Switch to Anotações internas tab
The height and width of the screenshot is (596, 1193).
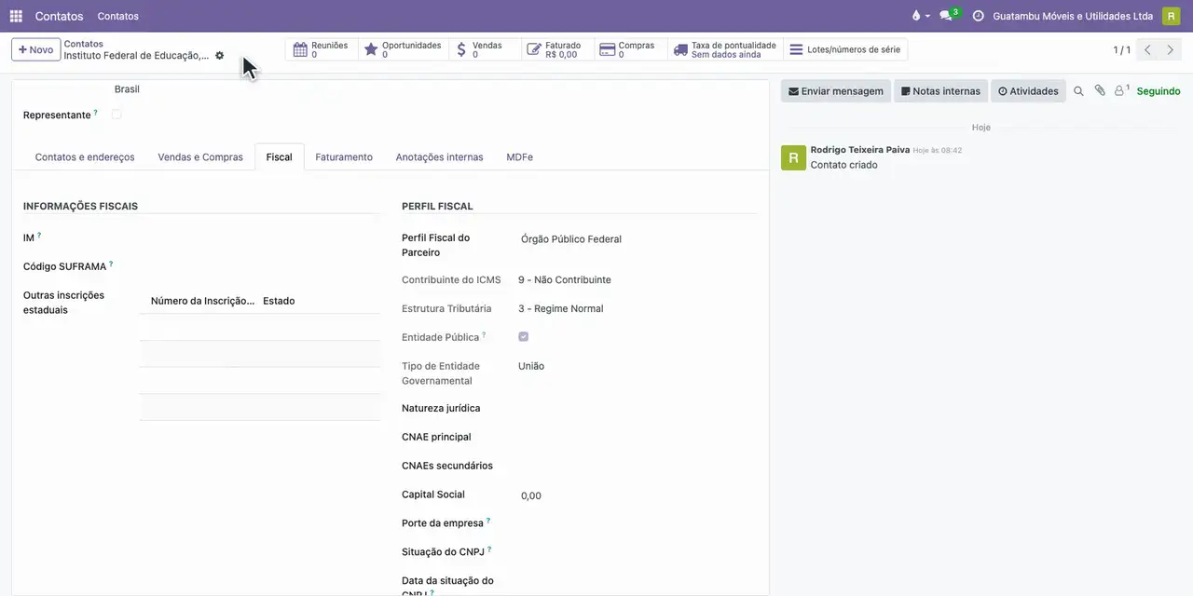(439, 157)
